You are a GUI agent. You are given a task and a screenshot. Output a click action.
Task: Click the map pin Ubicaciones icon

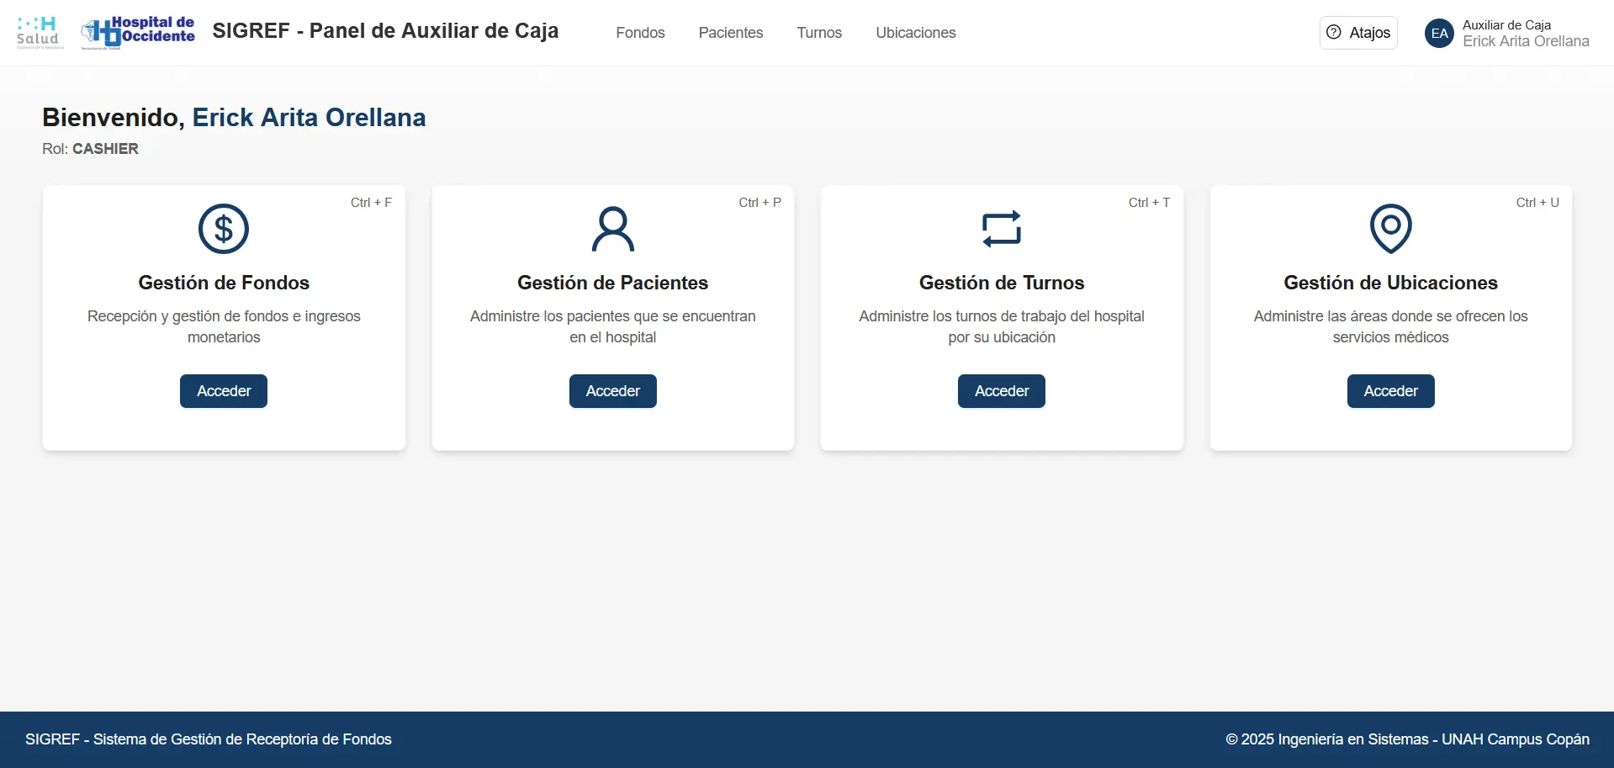pos(1390,229)
